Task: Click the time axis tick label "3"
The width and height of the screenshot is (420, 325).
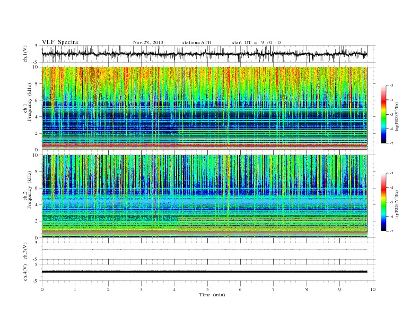Action: pyautogui.click(x=141, y=289)
